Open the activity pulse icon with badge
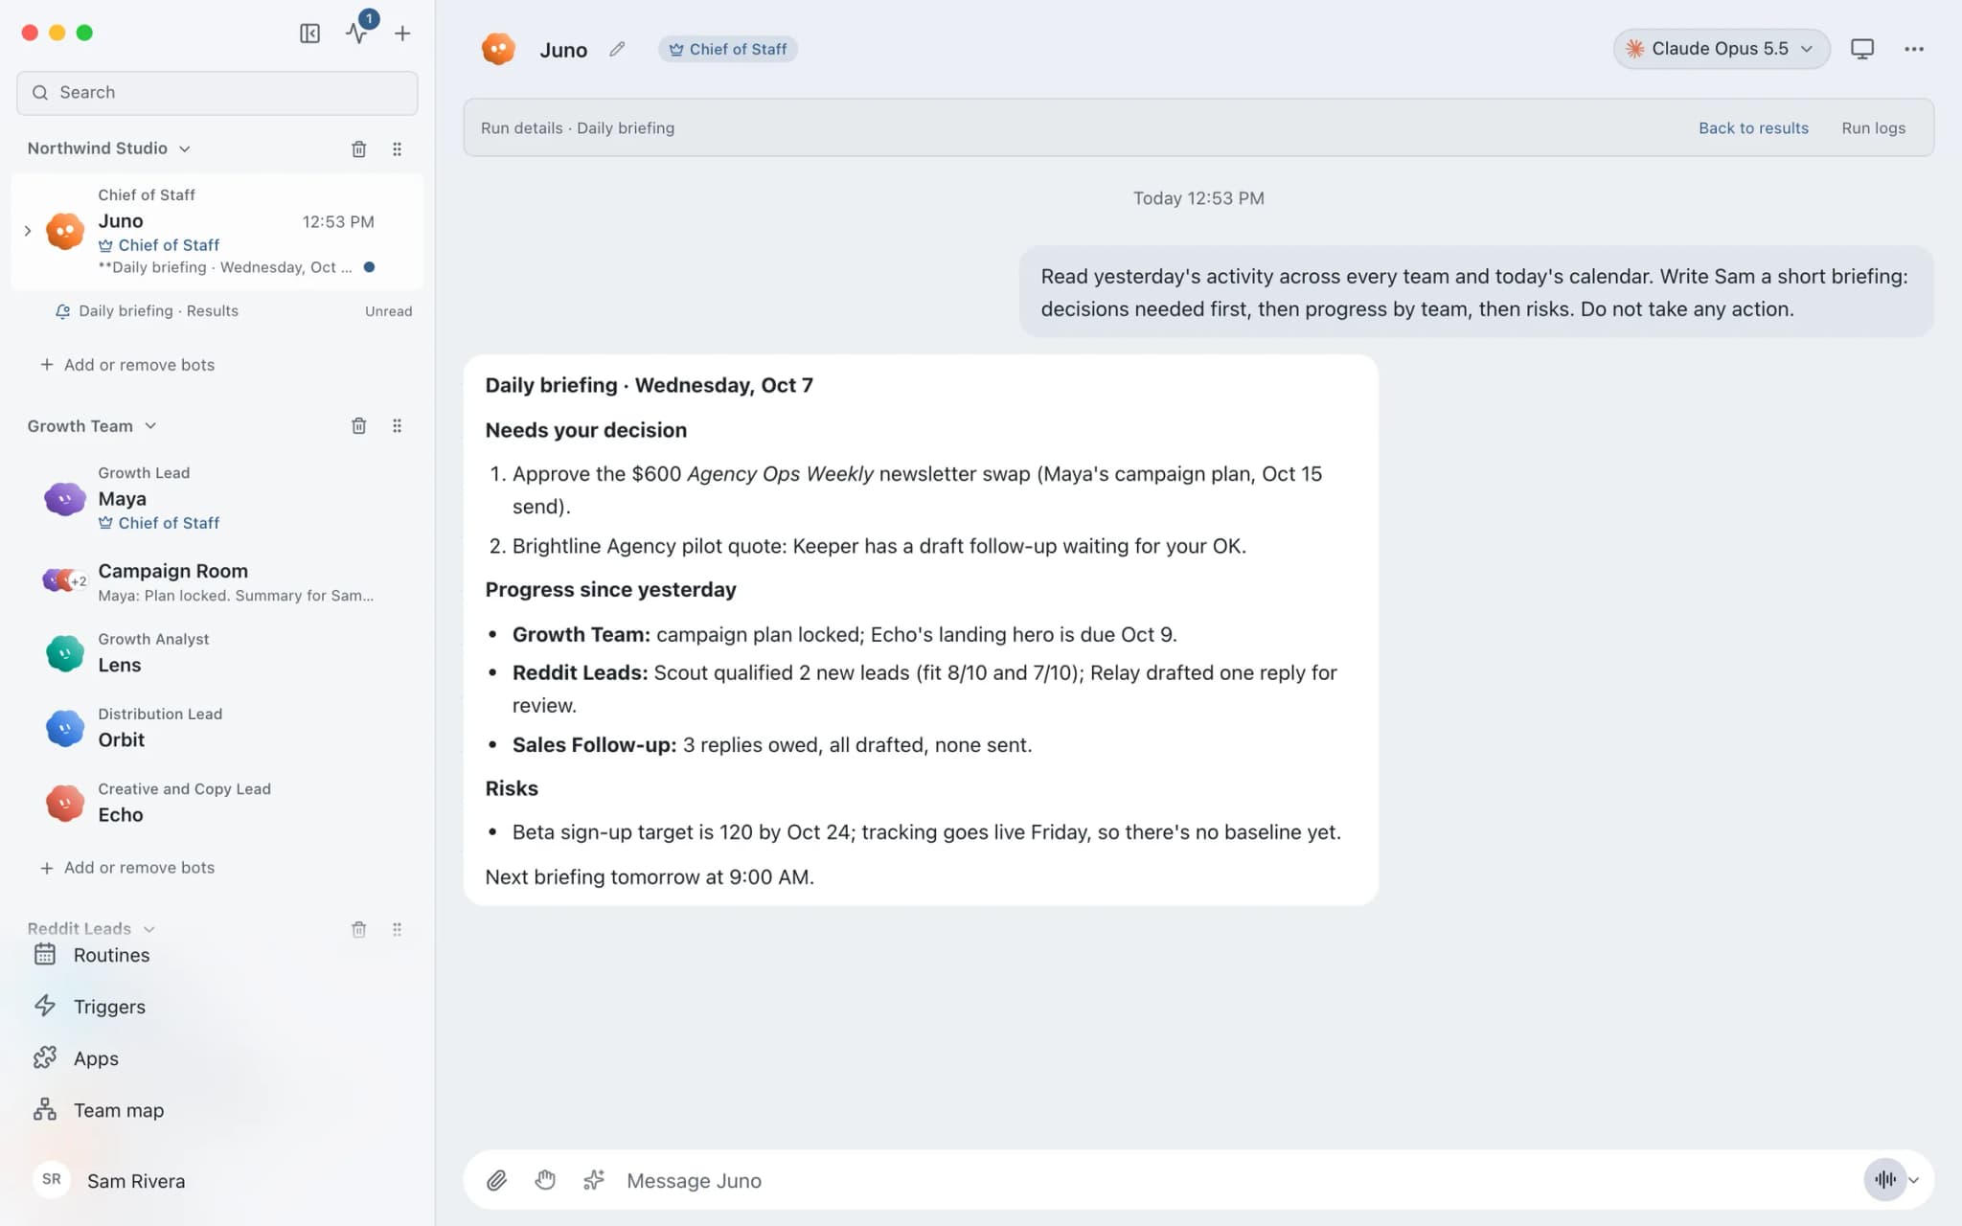The height and width of the screenshot is (1226, 1962). (357, 34)
